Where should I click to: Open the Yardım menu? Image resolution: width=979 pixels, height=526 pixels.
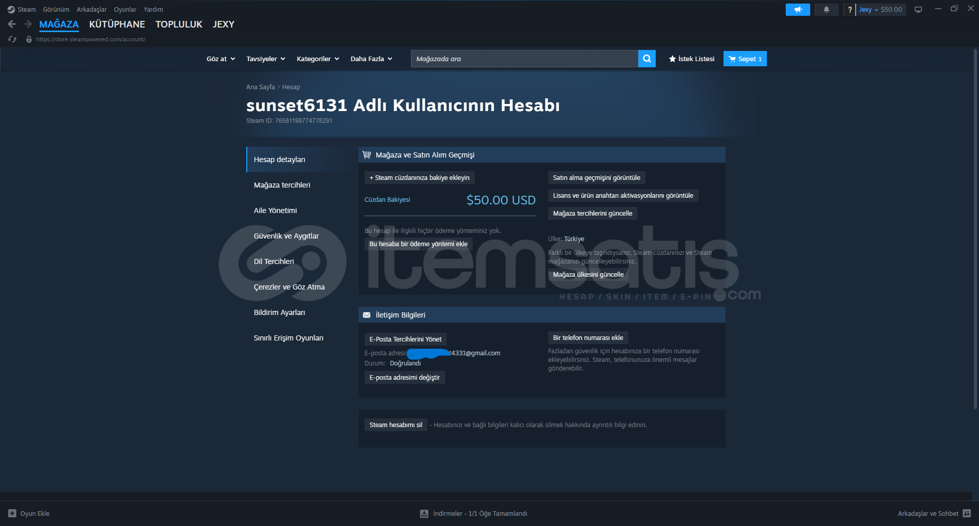coord(153,10)
